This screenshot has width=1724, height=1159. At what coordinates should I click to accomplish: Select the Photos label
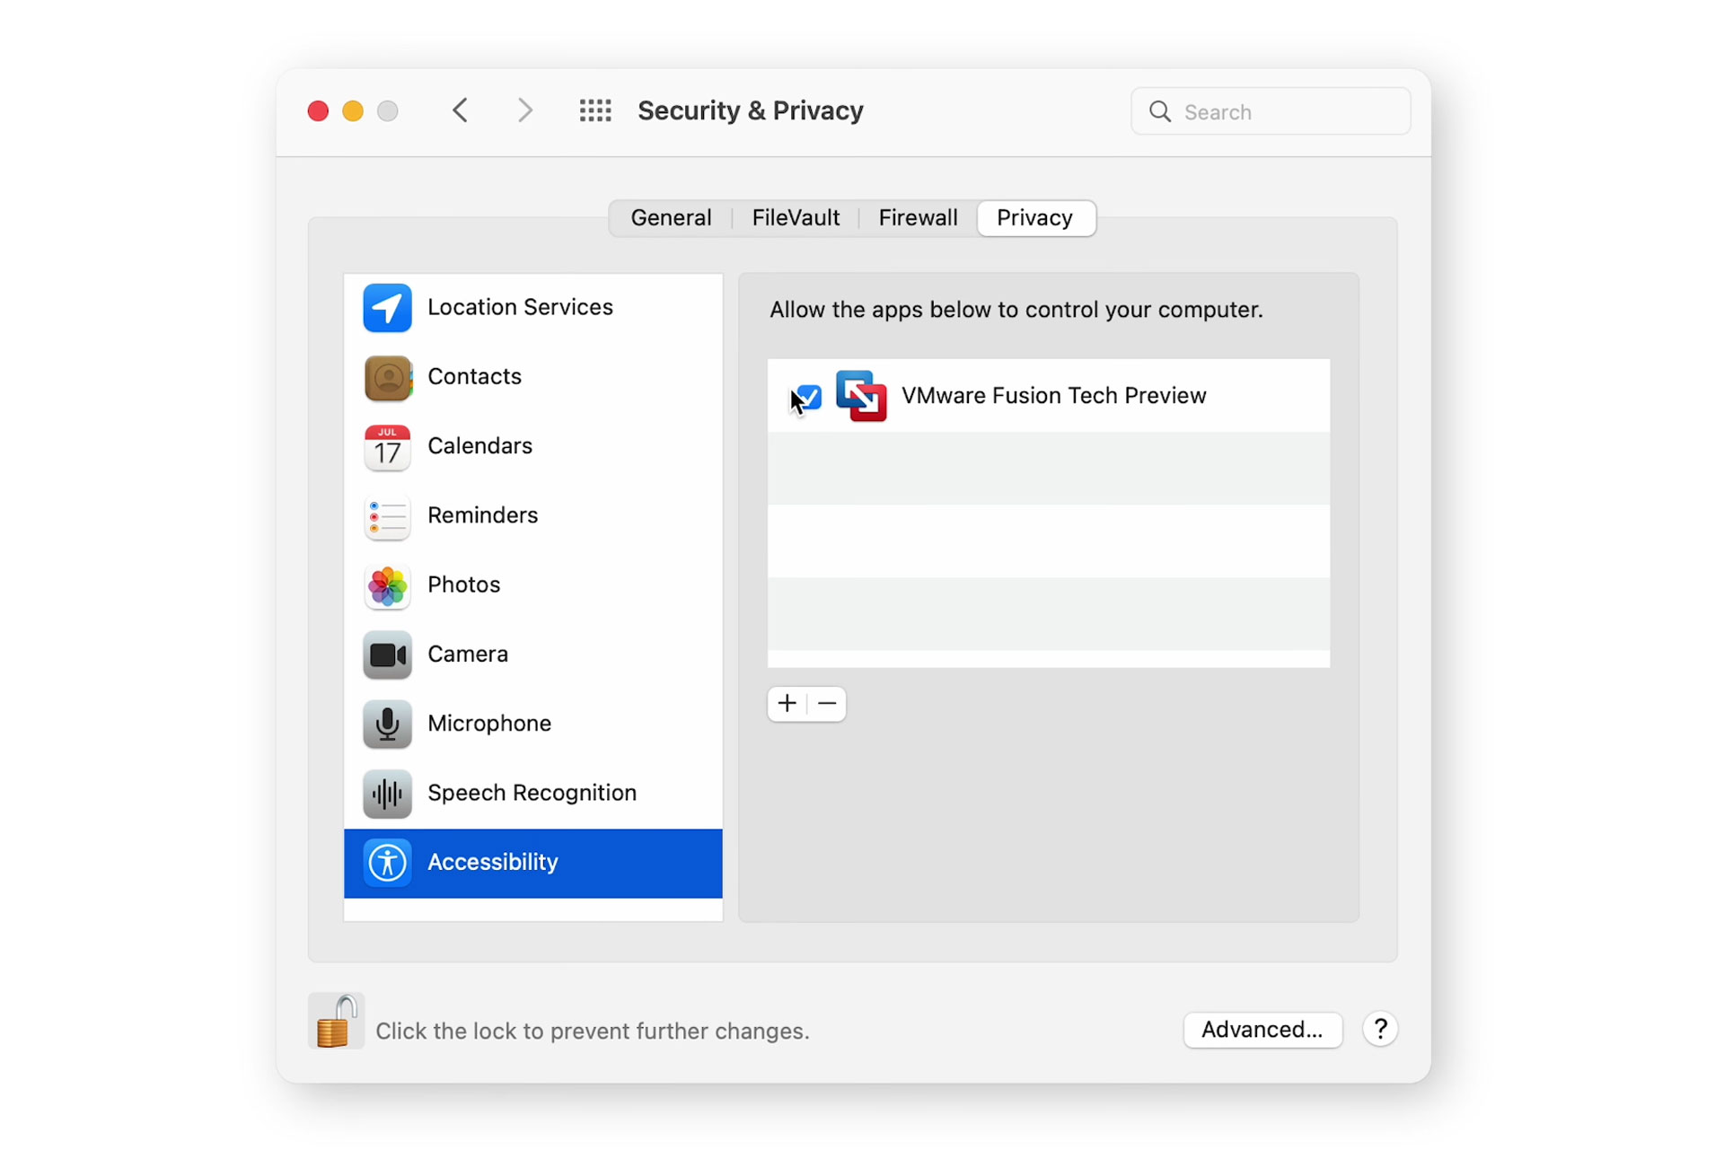[463, 584]
